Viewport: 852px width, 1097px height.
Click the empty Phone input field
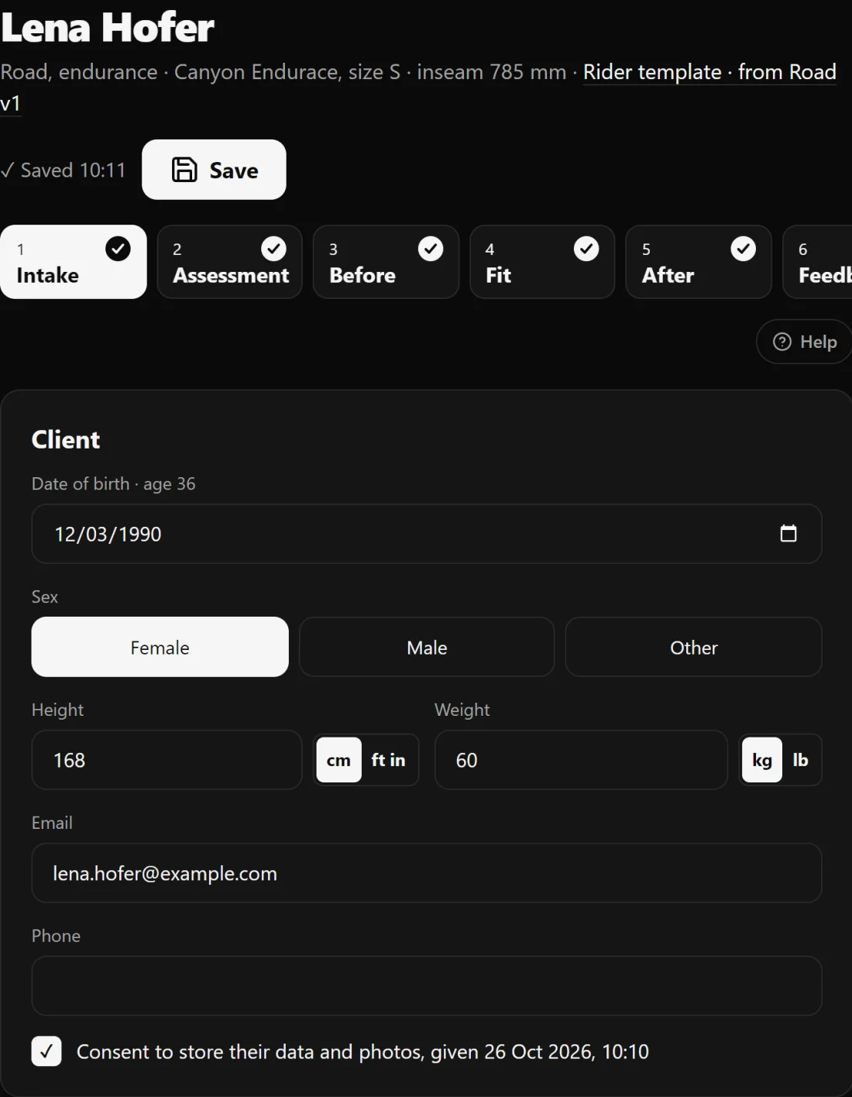427,986
